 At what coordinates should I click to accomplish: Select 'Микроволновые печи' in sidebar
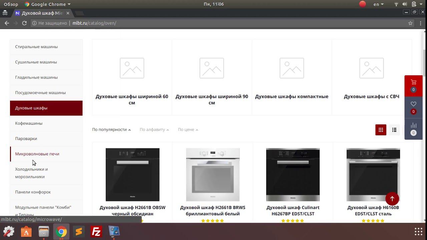pyautogui.click(x=46, y=154)
